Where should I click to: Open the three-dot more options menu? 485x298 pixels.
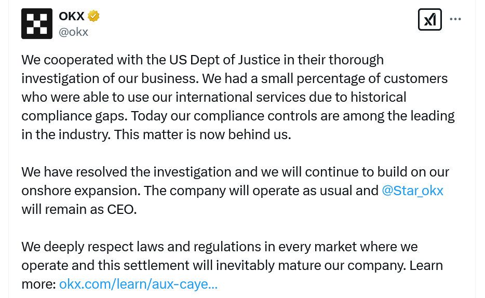pos(455,20)
